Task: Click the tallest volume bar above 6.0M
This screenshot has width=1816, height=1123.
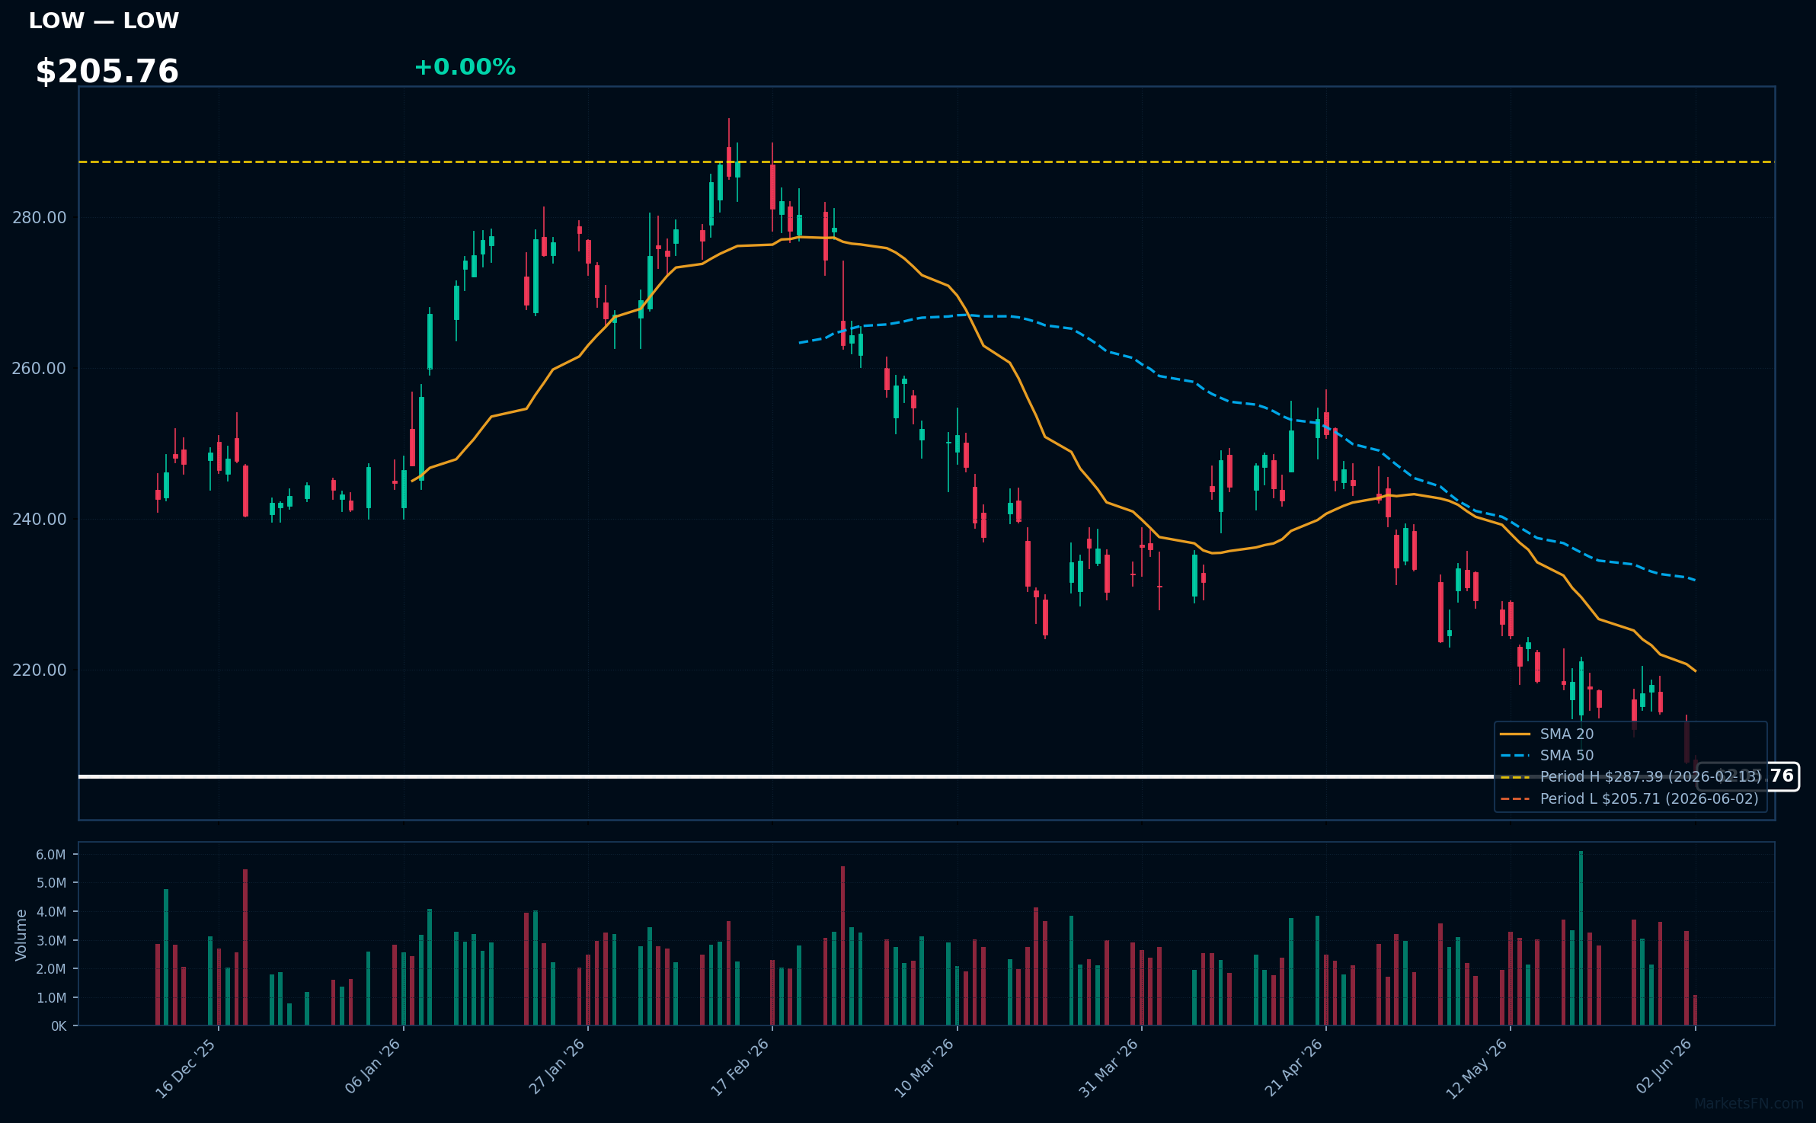Action: pos(1581,938)
